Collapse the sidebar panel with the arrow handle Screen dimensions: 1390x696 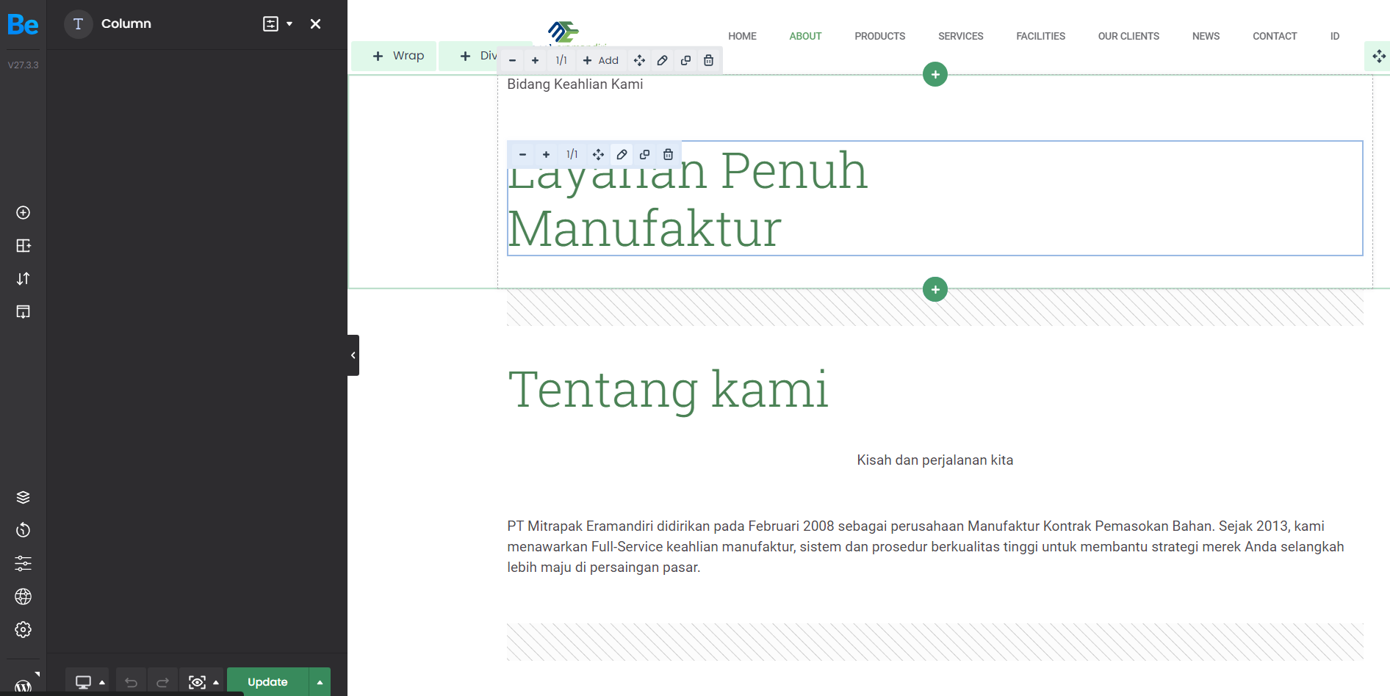pyautogui.click(x=353, y=355)
